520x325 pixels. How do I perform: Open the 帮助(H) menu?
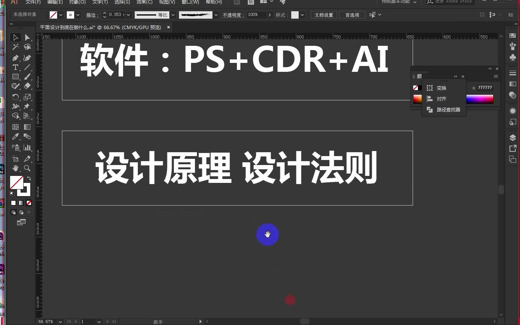coord(214,2)
